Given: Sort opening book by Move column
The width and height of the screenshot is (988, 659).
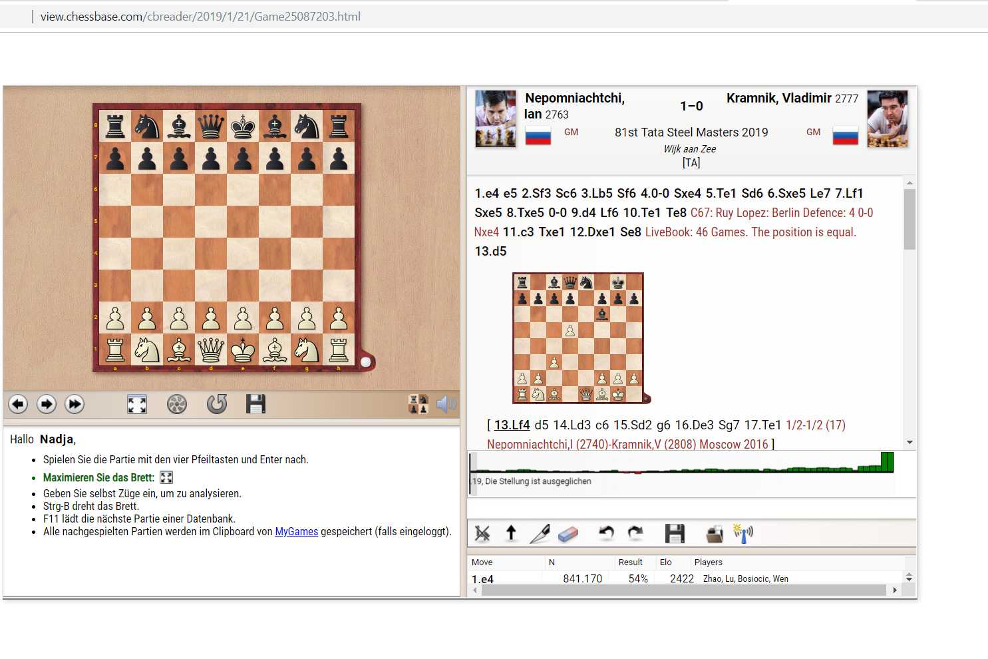Looking at the screenshot, I should 482,562.
